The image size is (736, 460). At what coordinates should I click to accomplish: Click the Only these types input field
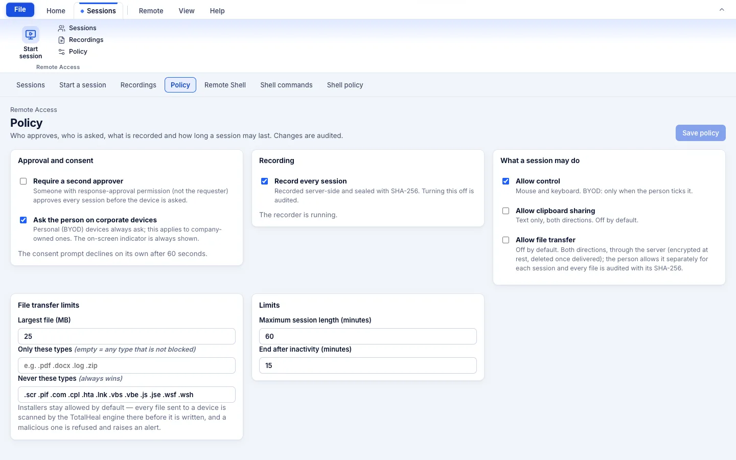tap(127, 365)
